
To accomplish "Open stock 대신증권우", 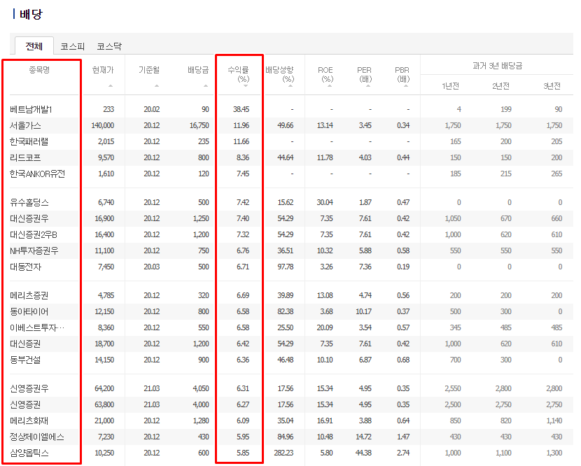I will [x=29, y=218].
